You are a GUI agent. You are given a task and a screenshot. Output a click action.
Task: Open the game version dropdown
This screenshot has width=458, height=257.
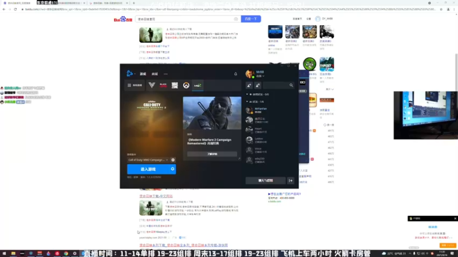pyautogui.click(x=148, y=160)
